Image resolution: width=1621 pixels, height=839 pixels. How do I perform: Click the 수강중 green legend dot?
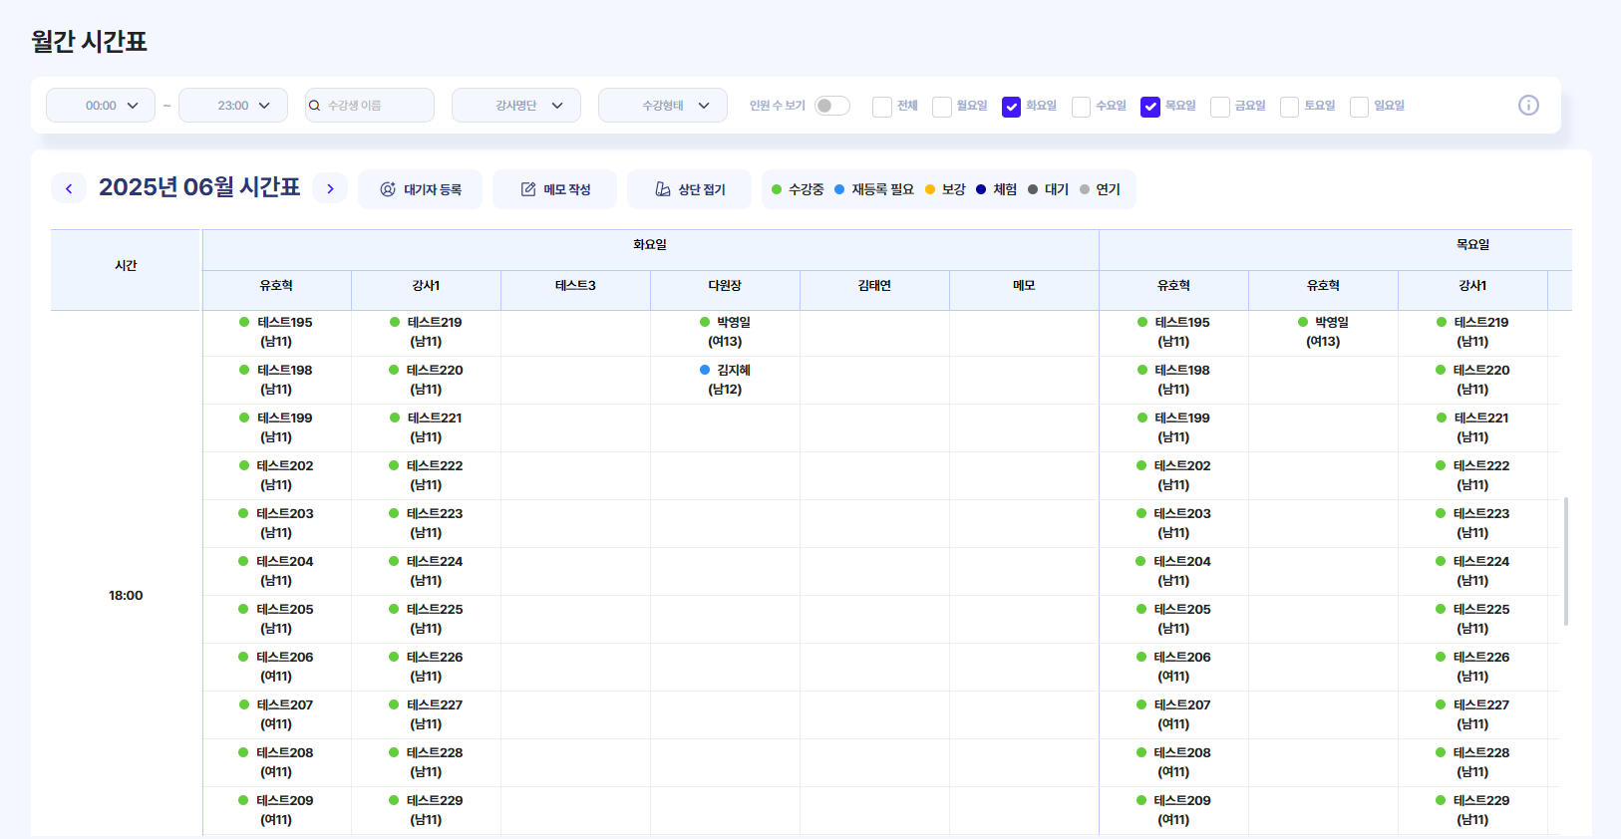tap(777, 189)
